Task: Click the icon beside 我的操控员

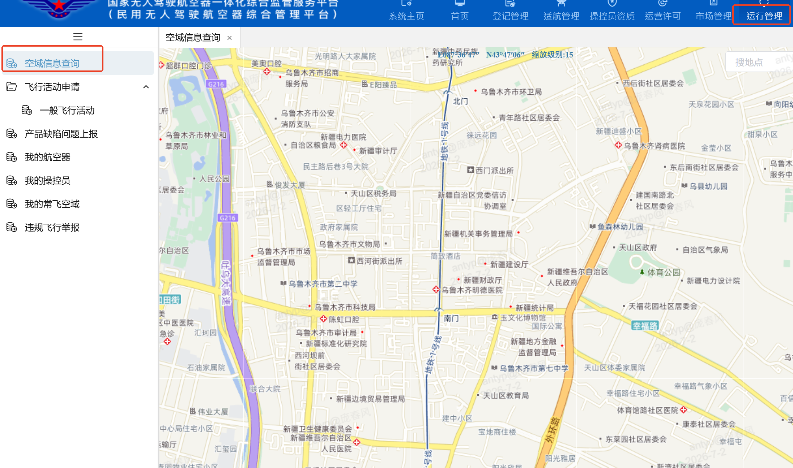Action: [x=12, y=180]
